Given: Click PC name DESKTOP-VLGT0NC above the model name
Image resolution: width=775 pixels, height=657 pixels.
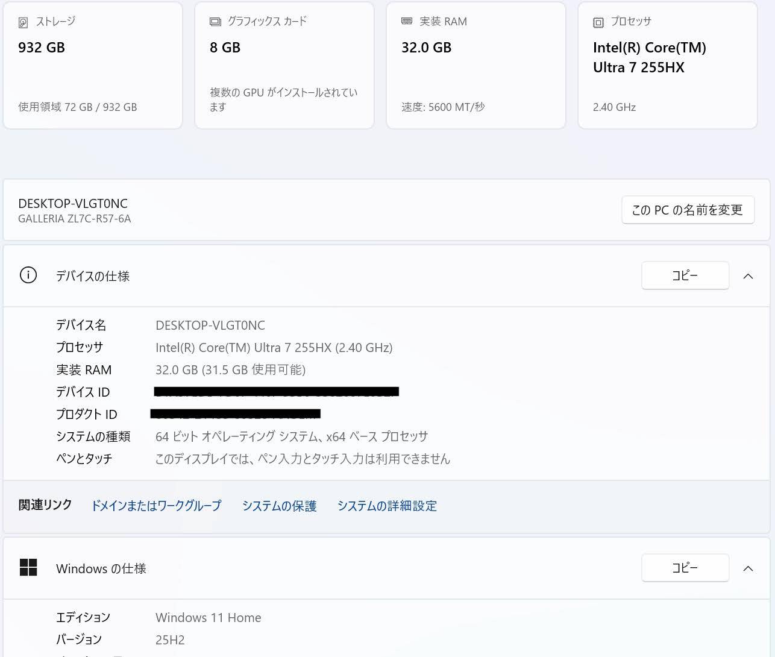Looking at the screenshot, I should pos(73,204).
